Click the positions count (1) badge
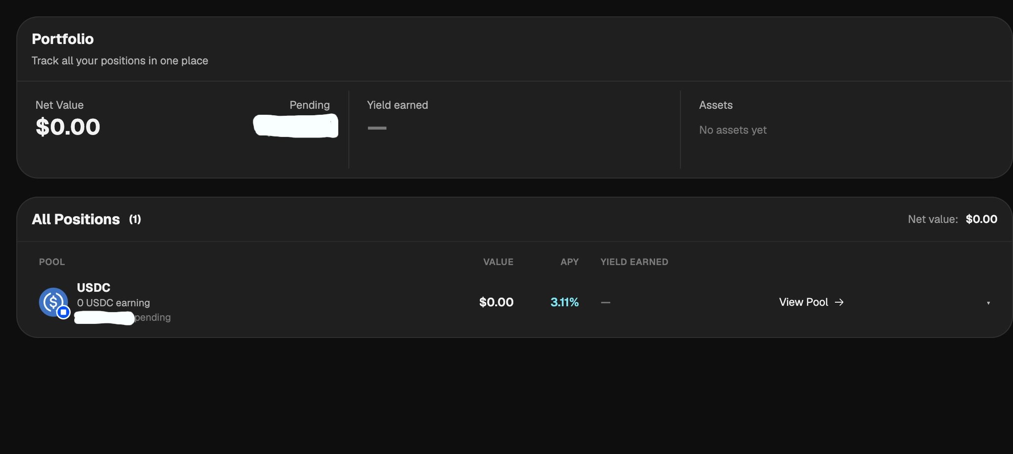This screenshot has height=454, width=1013. click(x=135, y=219)
